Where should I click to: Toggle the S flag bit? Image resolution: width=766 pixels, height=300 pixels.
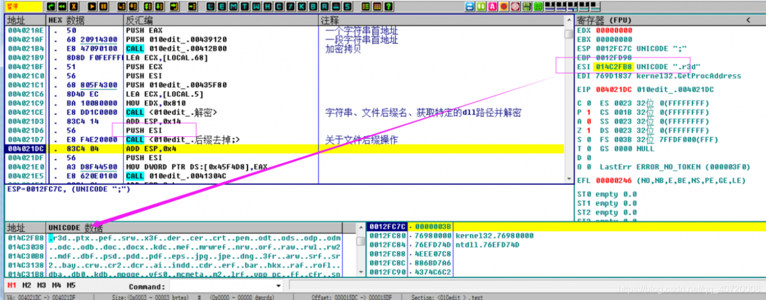(x=588, y=139)
